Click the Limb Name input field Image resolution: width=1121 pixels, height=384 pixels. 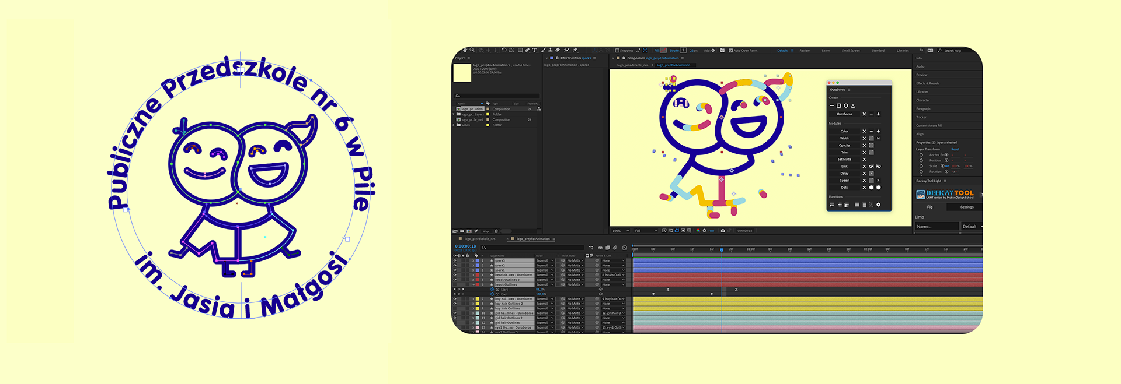[937, 226]
